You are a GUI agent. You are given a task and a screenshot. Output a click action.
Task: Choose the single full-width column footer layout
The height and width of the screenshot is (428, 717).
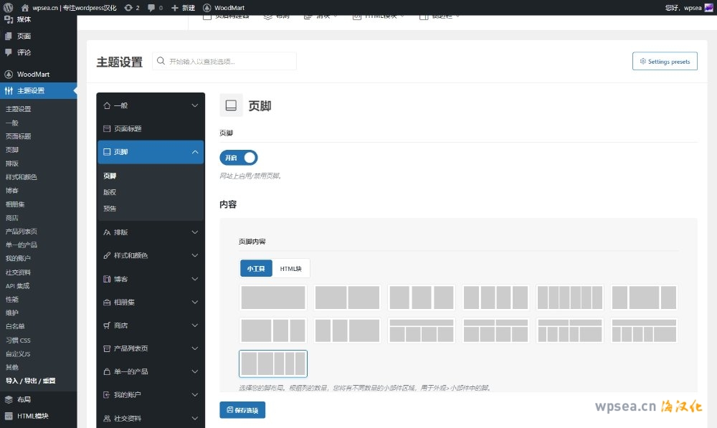pyautogui.click(x=273, y=298)
